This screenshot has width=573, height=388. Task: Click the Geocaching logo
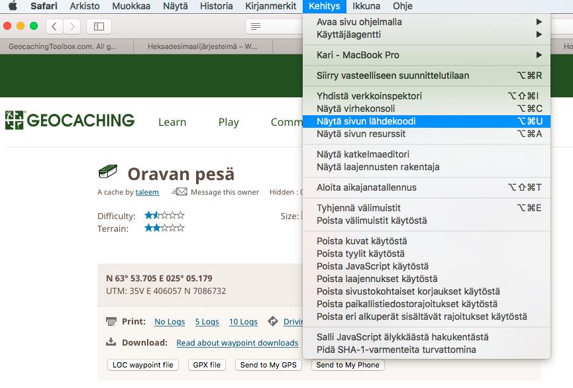point(70,121)
